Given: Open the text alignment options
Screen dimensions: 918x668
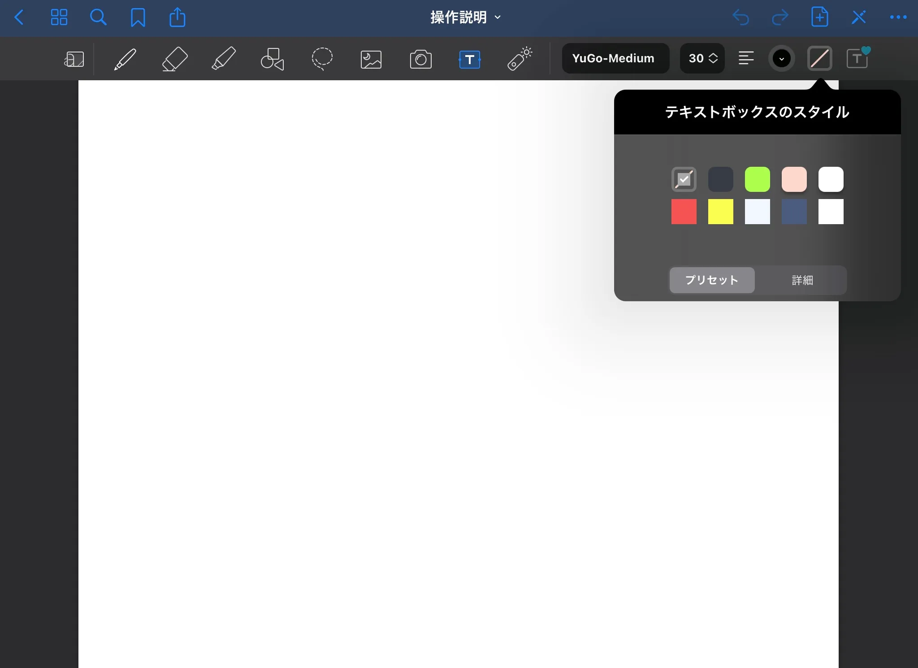Looking at the screenshot, I should [x=746, y=58].
